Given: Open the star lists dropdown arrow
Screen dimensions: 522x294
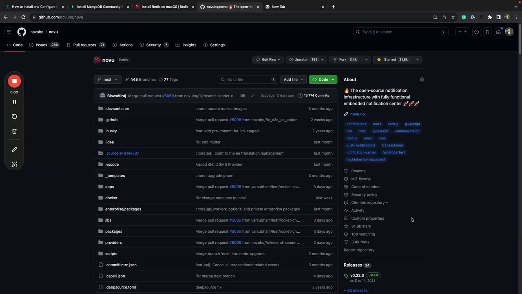Looking at the screenshot, I should (x=417, y=60).
